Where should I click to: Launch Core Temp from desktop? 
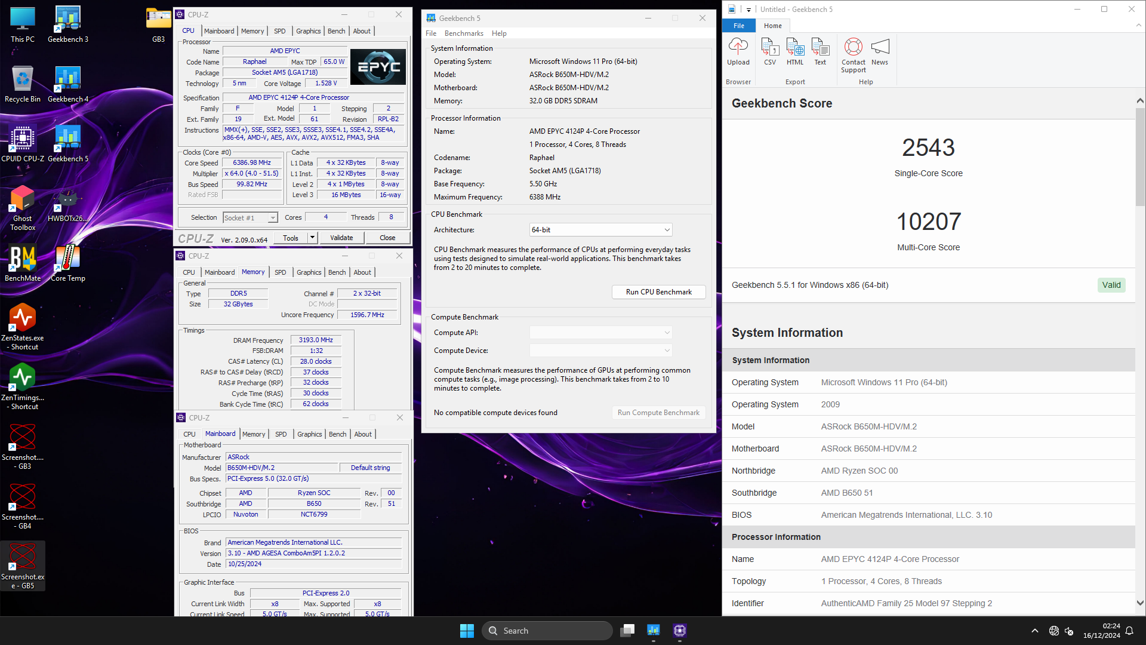tap(68, 264)
